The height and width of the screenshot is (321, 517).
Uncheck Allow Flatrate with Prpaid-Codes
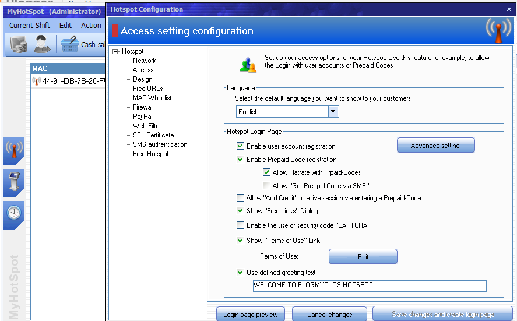tap(266, 172)
